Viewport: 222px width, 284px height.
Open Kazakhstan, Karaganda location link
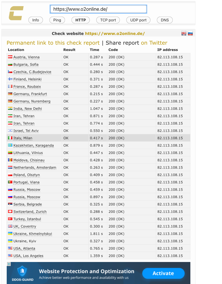tap(34, 145)
